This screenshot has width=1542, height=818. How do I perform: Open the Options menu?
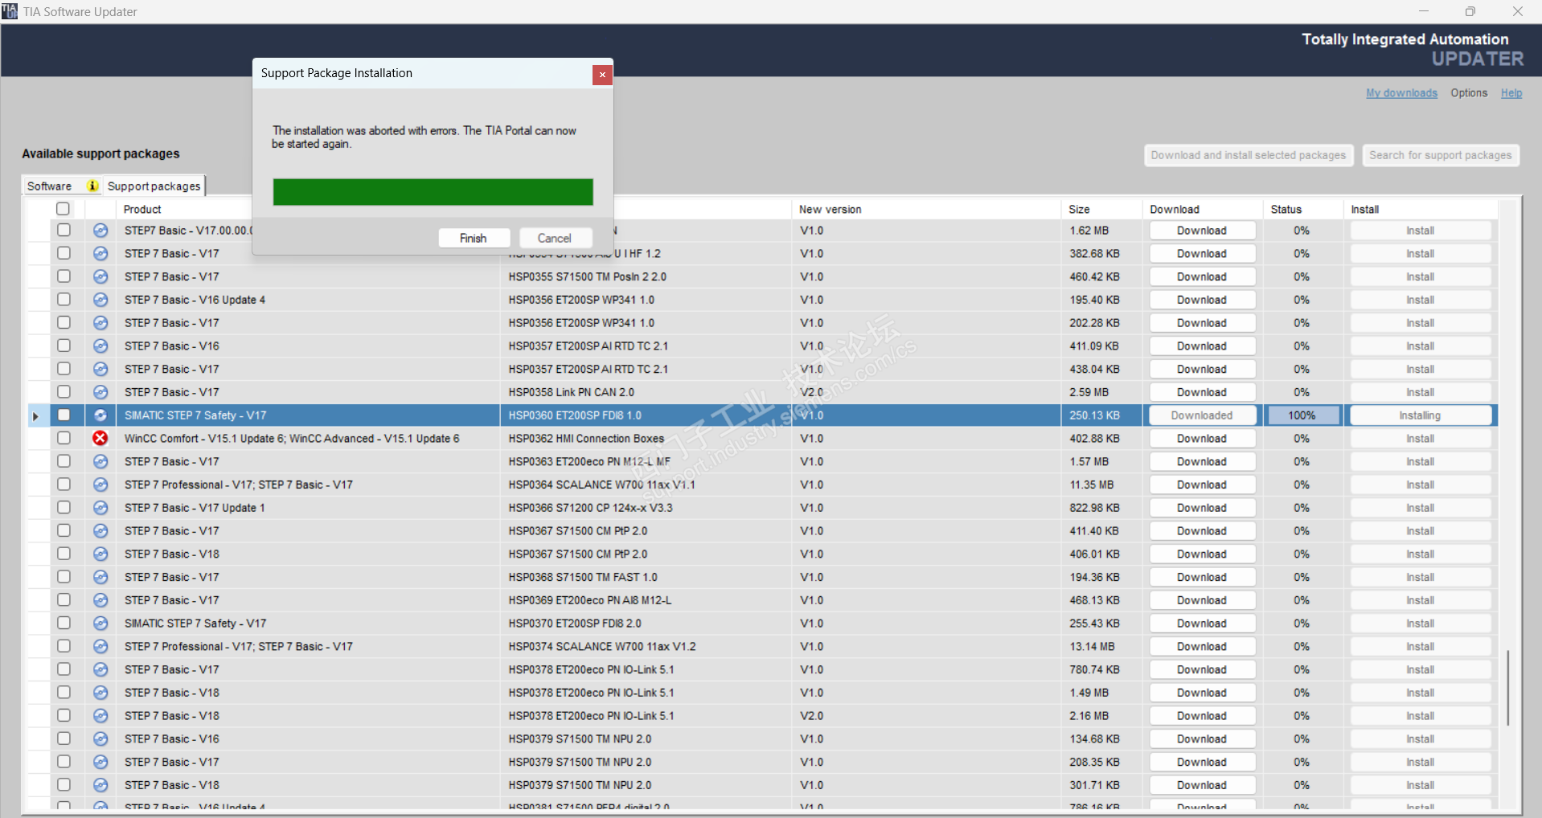(x=1469, y=93)
